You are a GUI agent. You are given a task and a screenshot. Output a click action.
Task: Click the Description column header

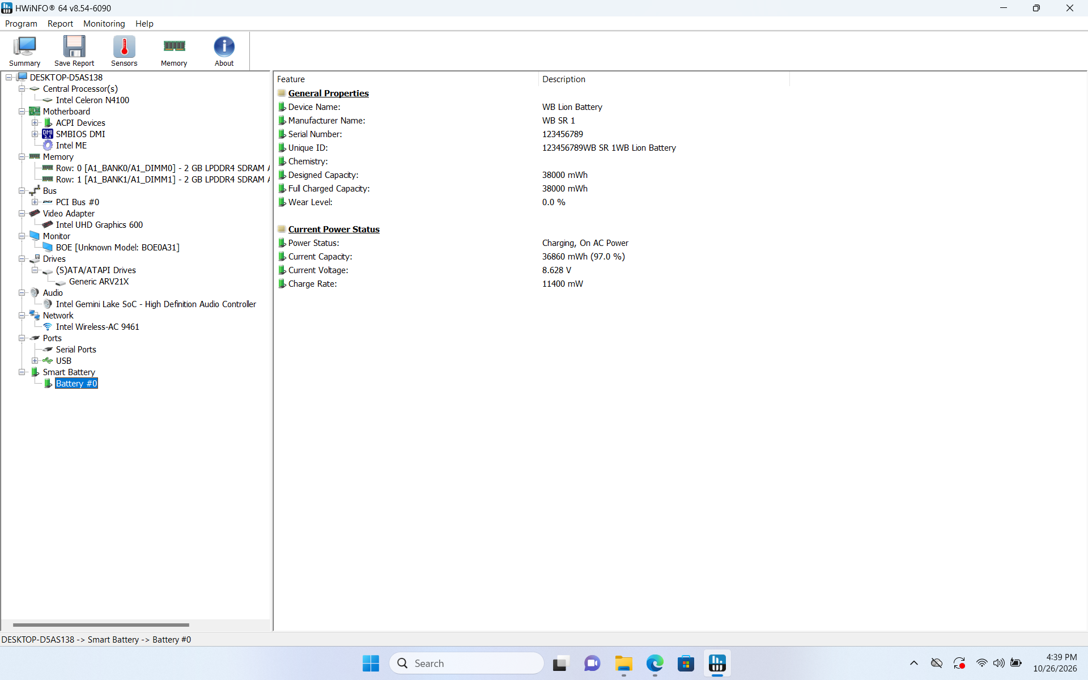tap(664, 79)
